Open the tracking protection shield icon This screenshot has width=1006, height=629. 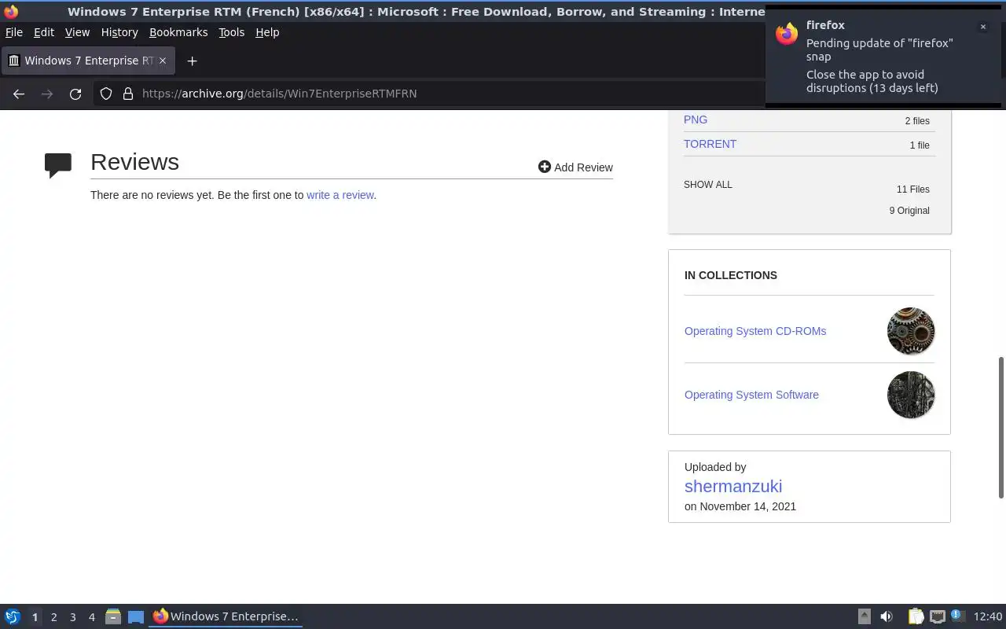coord(106,94)
